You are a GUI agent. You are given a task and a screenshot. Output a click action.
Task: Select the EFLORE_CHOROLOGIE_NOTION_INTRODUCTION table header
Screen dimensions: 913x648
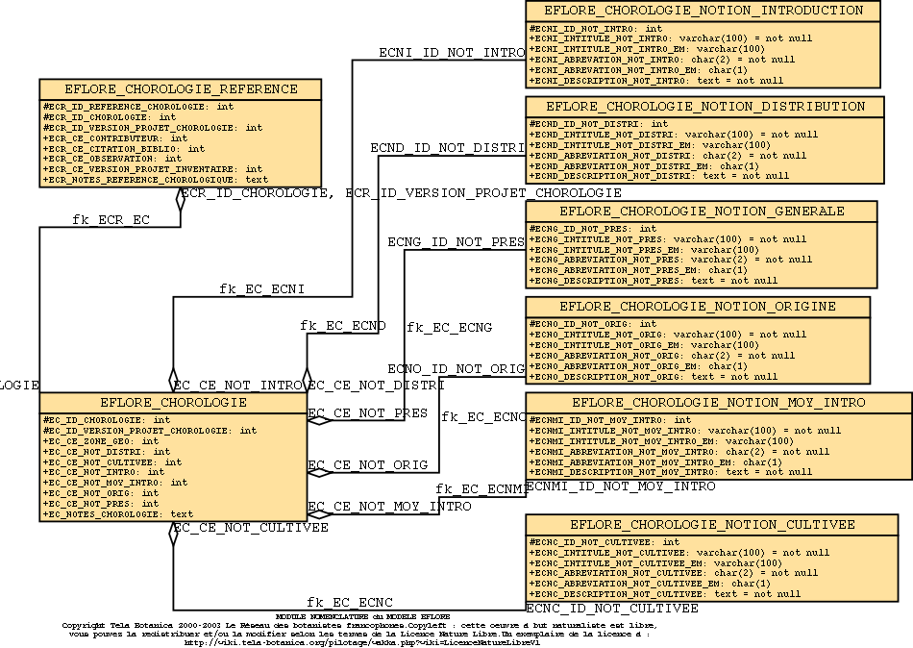pyautogui.click(x=703, y=11)
